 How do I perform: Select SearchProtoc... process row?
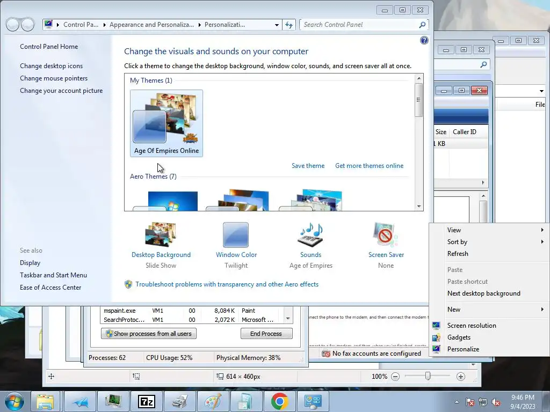(x=192, y=320)
